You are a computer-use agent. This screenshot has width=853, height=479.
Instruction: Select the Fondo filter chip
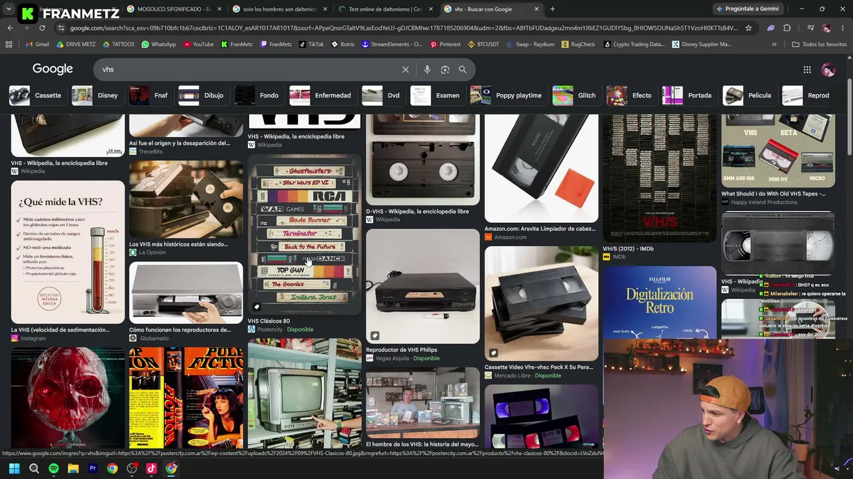click(259, 95)
